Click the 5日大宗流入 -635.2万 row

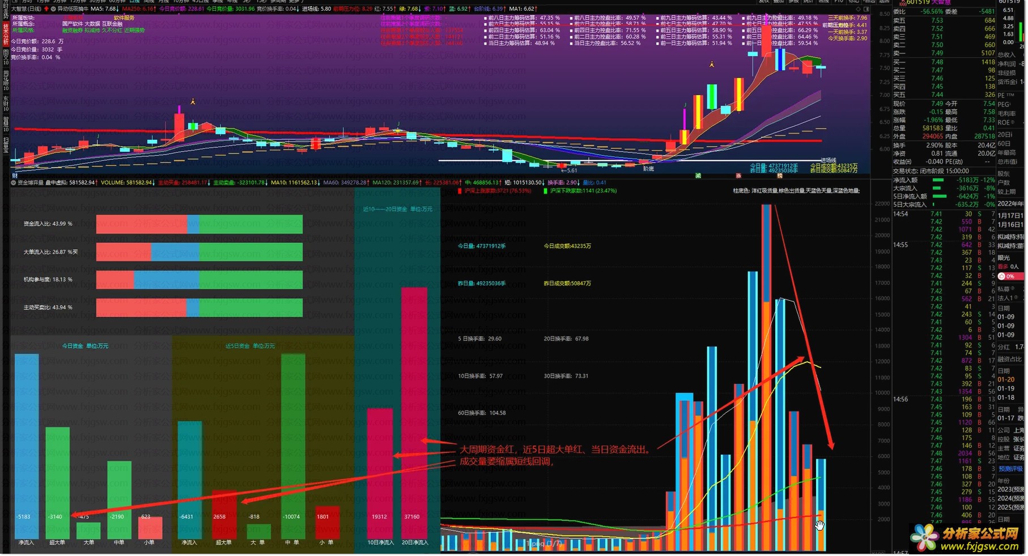click(x=944, y=204)
